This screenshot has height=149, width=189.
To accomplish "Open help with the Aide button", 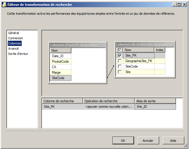I will click(x=173, y=141).
